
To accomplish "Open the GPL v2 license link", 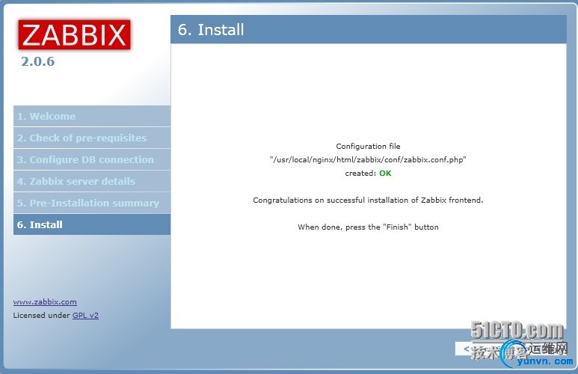I will coord(85,316).
